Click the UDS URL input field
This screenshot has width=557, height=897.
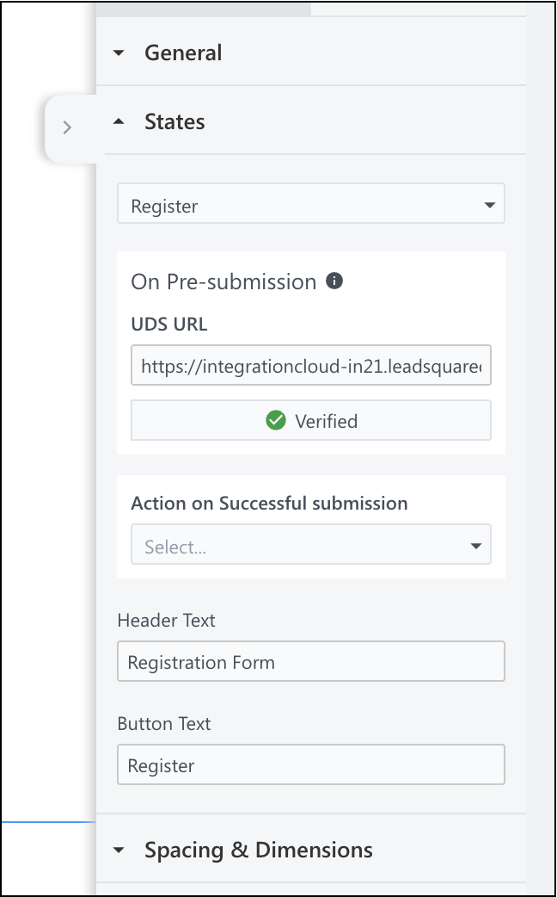310,365
